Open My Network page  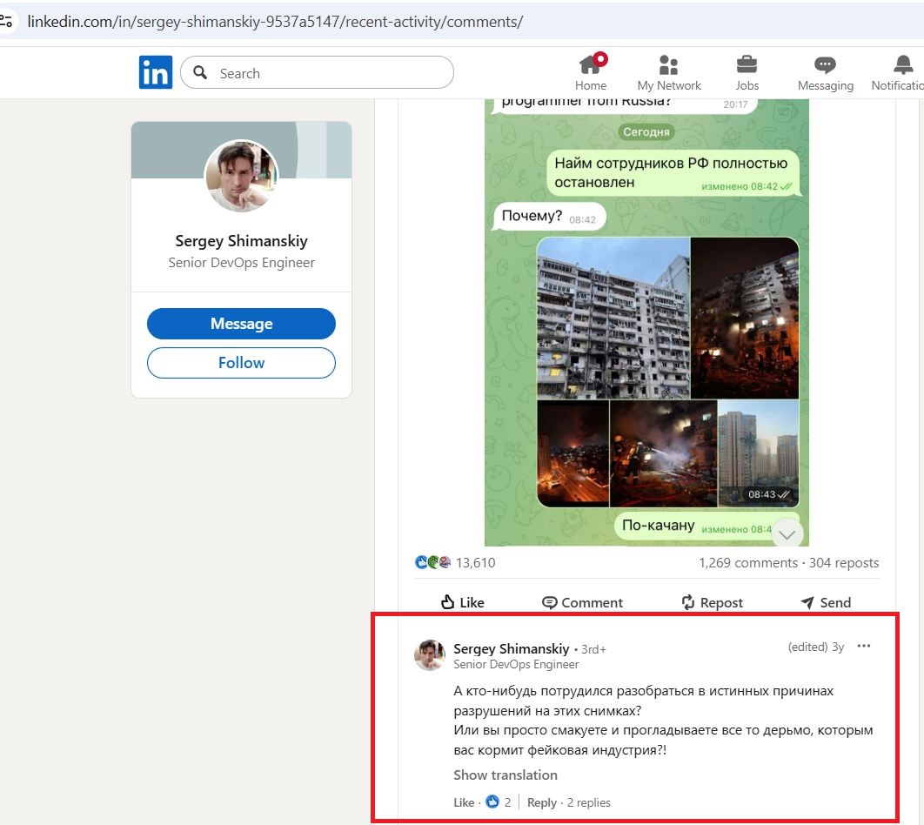(668, 71)
